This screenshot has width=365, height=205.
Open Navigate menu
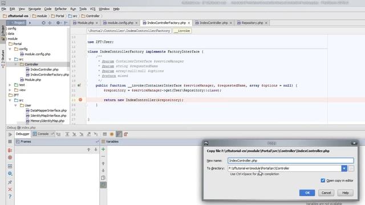(x=34, y=9)
